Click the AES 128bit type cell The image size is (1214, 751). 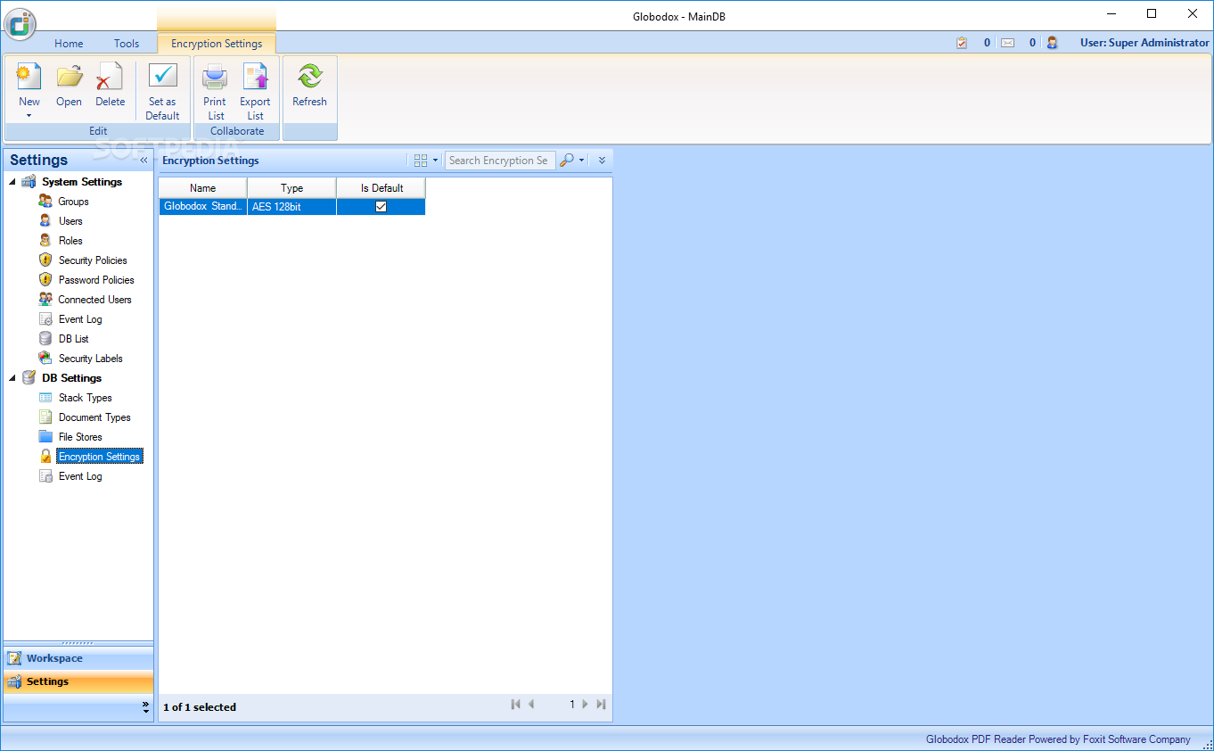pyautogui.click(x=291, y=207)
